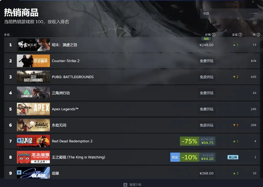
Task: Click the blue list icon on Stellar Blade thumbnail
Action: pyautogui.click(x=19, y=172)
